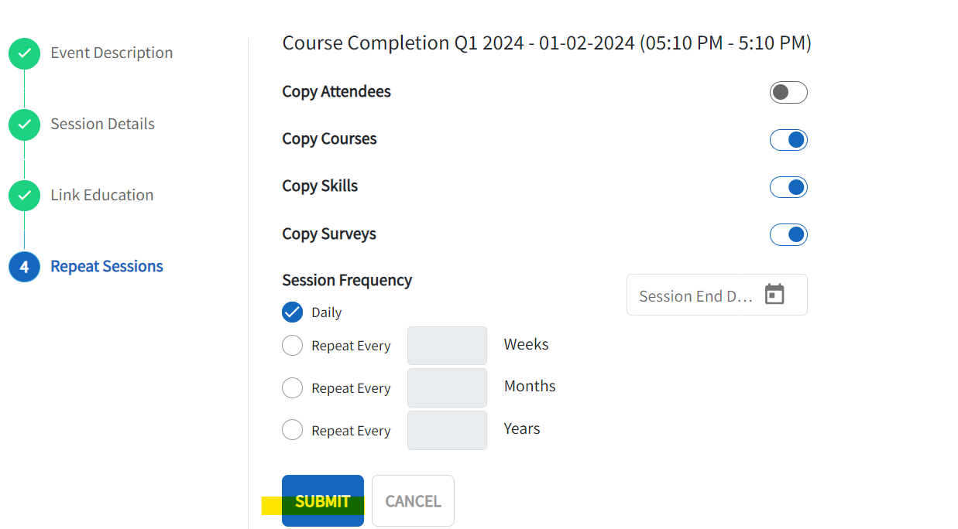Select the Repeat Every Weeks radio button

click(x=293, y=346)
